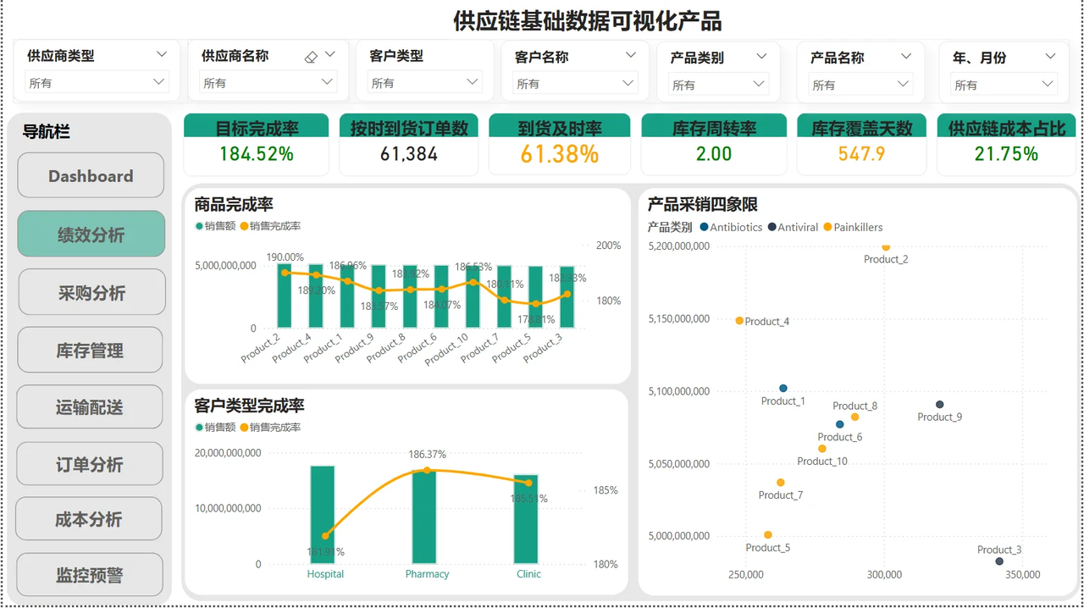Open the 所有 dropdown under 客户类型
The width and height of the screenshot is (1084, 608).
pos(425,82)
